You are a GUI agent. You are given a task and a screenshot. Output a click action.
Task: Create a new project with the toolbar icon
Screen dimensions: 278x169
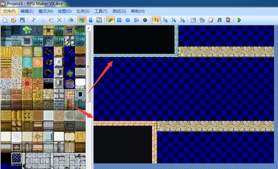5,20
